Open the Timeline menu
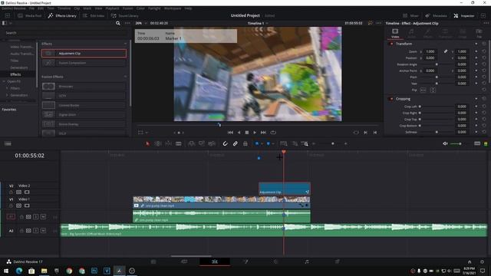Viewport: 491px width, 276px height. [x=64, y=8]
